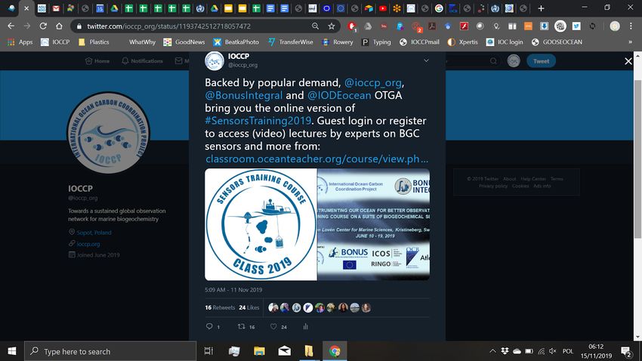The image size is (642, 361).
Task: Go to browser home page
Action: [59, 26]
